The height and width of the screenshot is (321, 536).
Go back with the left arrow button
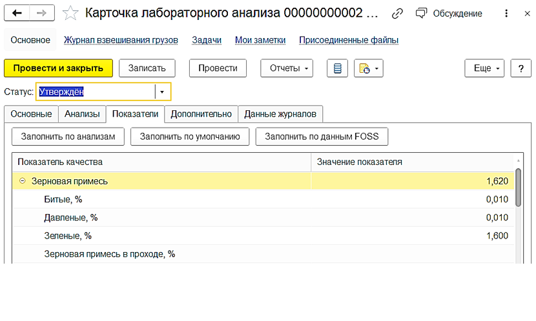coord(17,13)
